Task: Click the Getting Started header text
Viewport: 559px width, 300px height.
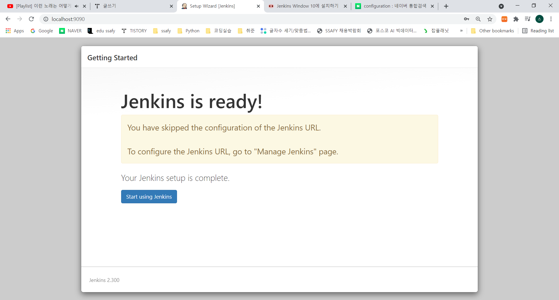Action: 112,58
